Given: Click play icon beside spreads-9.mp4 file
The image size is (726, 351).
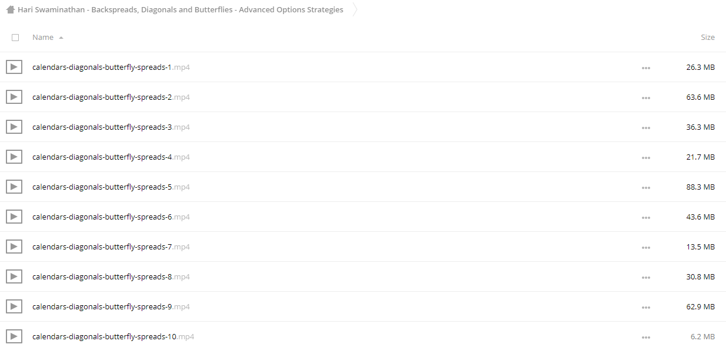Looking at the screenshot, I should (x=14, y=306).
